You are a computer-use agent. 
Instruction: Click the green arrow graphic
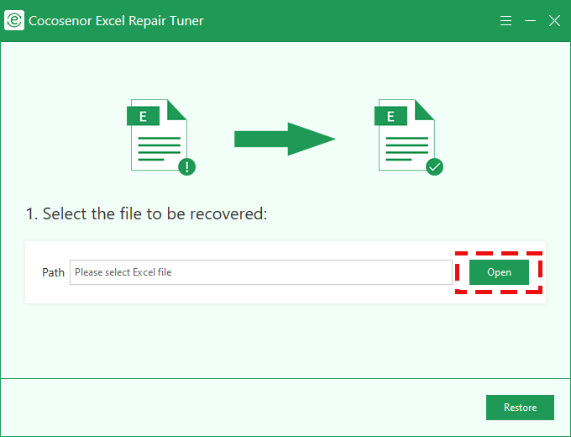pyautogui.click(x=285, y=139)
